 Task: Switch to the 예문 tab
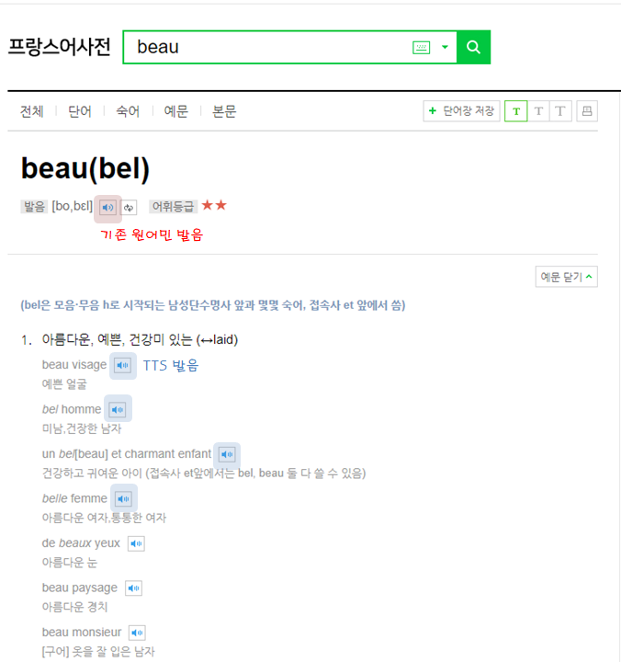tap(176, 111)
